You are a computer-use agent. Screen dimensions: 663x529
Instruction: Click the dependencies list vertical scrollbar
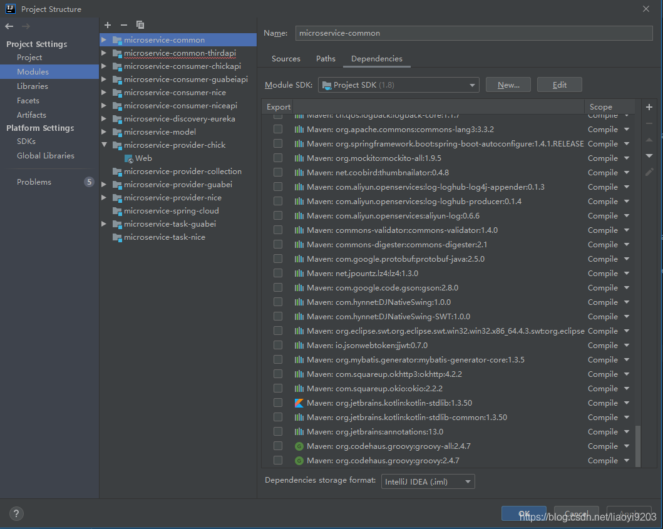pos(637,446)
